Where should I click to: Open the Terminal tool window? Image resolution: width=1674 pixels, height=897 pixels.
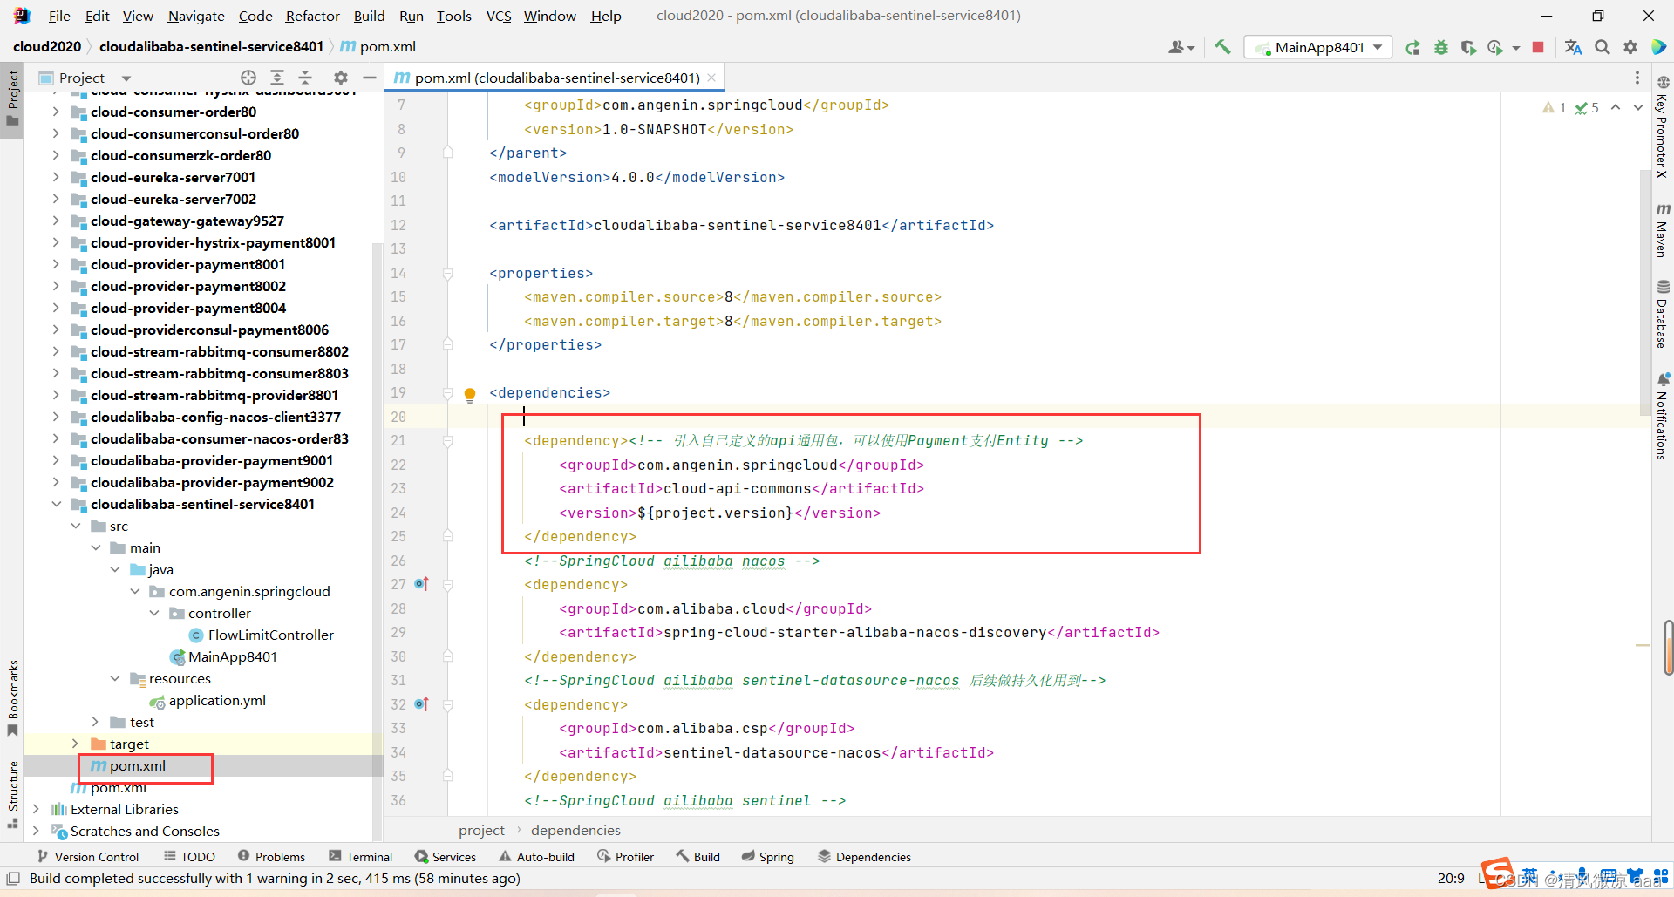pos(361,857)
